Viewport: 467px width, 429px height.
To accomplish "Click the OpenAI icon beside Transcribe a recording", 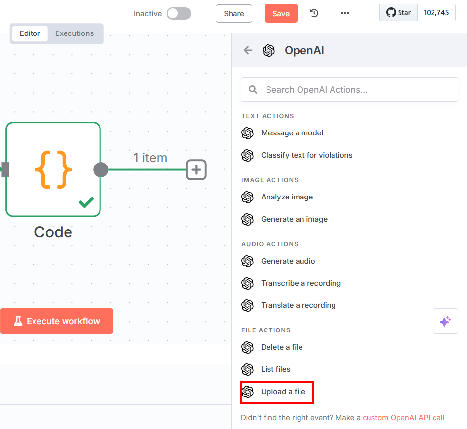I will coord(247,283).
